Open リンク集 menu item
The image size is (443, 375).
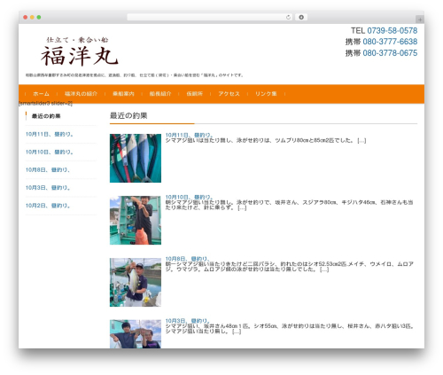(266, 94)
